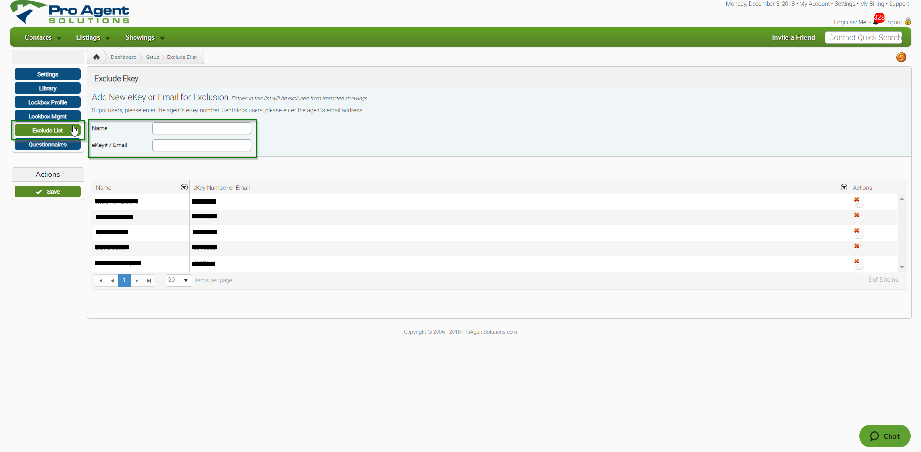
Task: Go to previous page of the grid
Action: (x=112, y=280)
